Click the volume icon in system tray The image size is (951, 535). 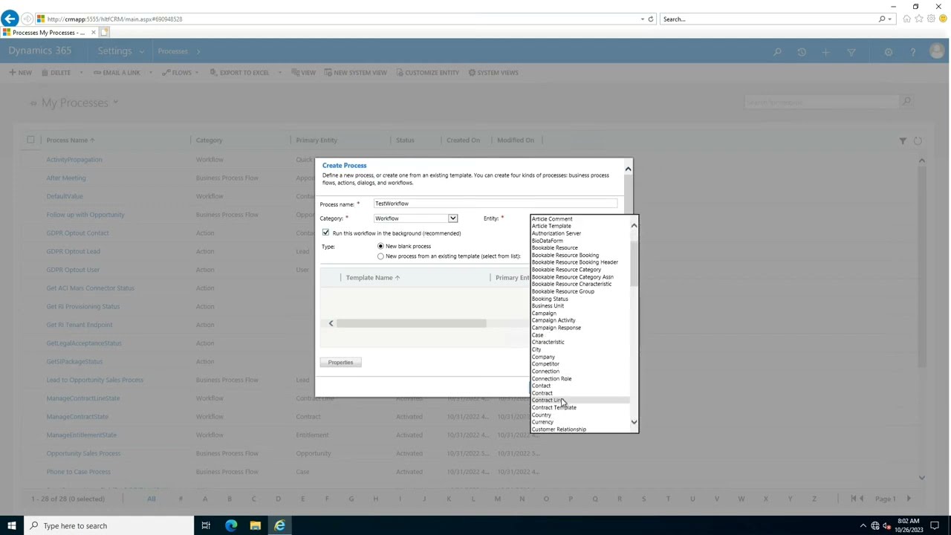(888, 526)
